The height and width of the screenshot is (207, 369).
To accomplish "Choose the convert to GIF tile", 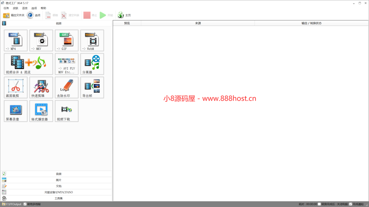I will (67, 40).
